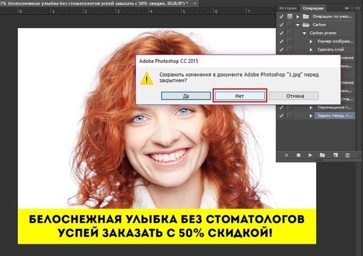This screenshot has height=256, width=363.
Task: Click the Adobe Photoshop CC 2015 dialog title
Action: pos(168,61)
